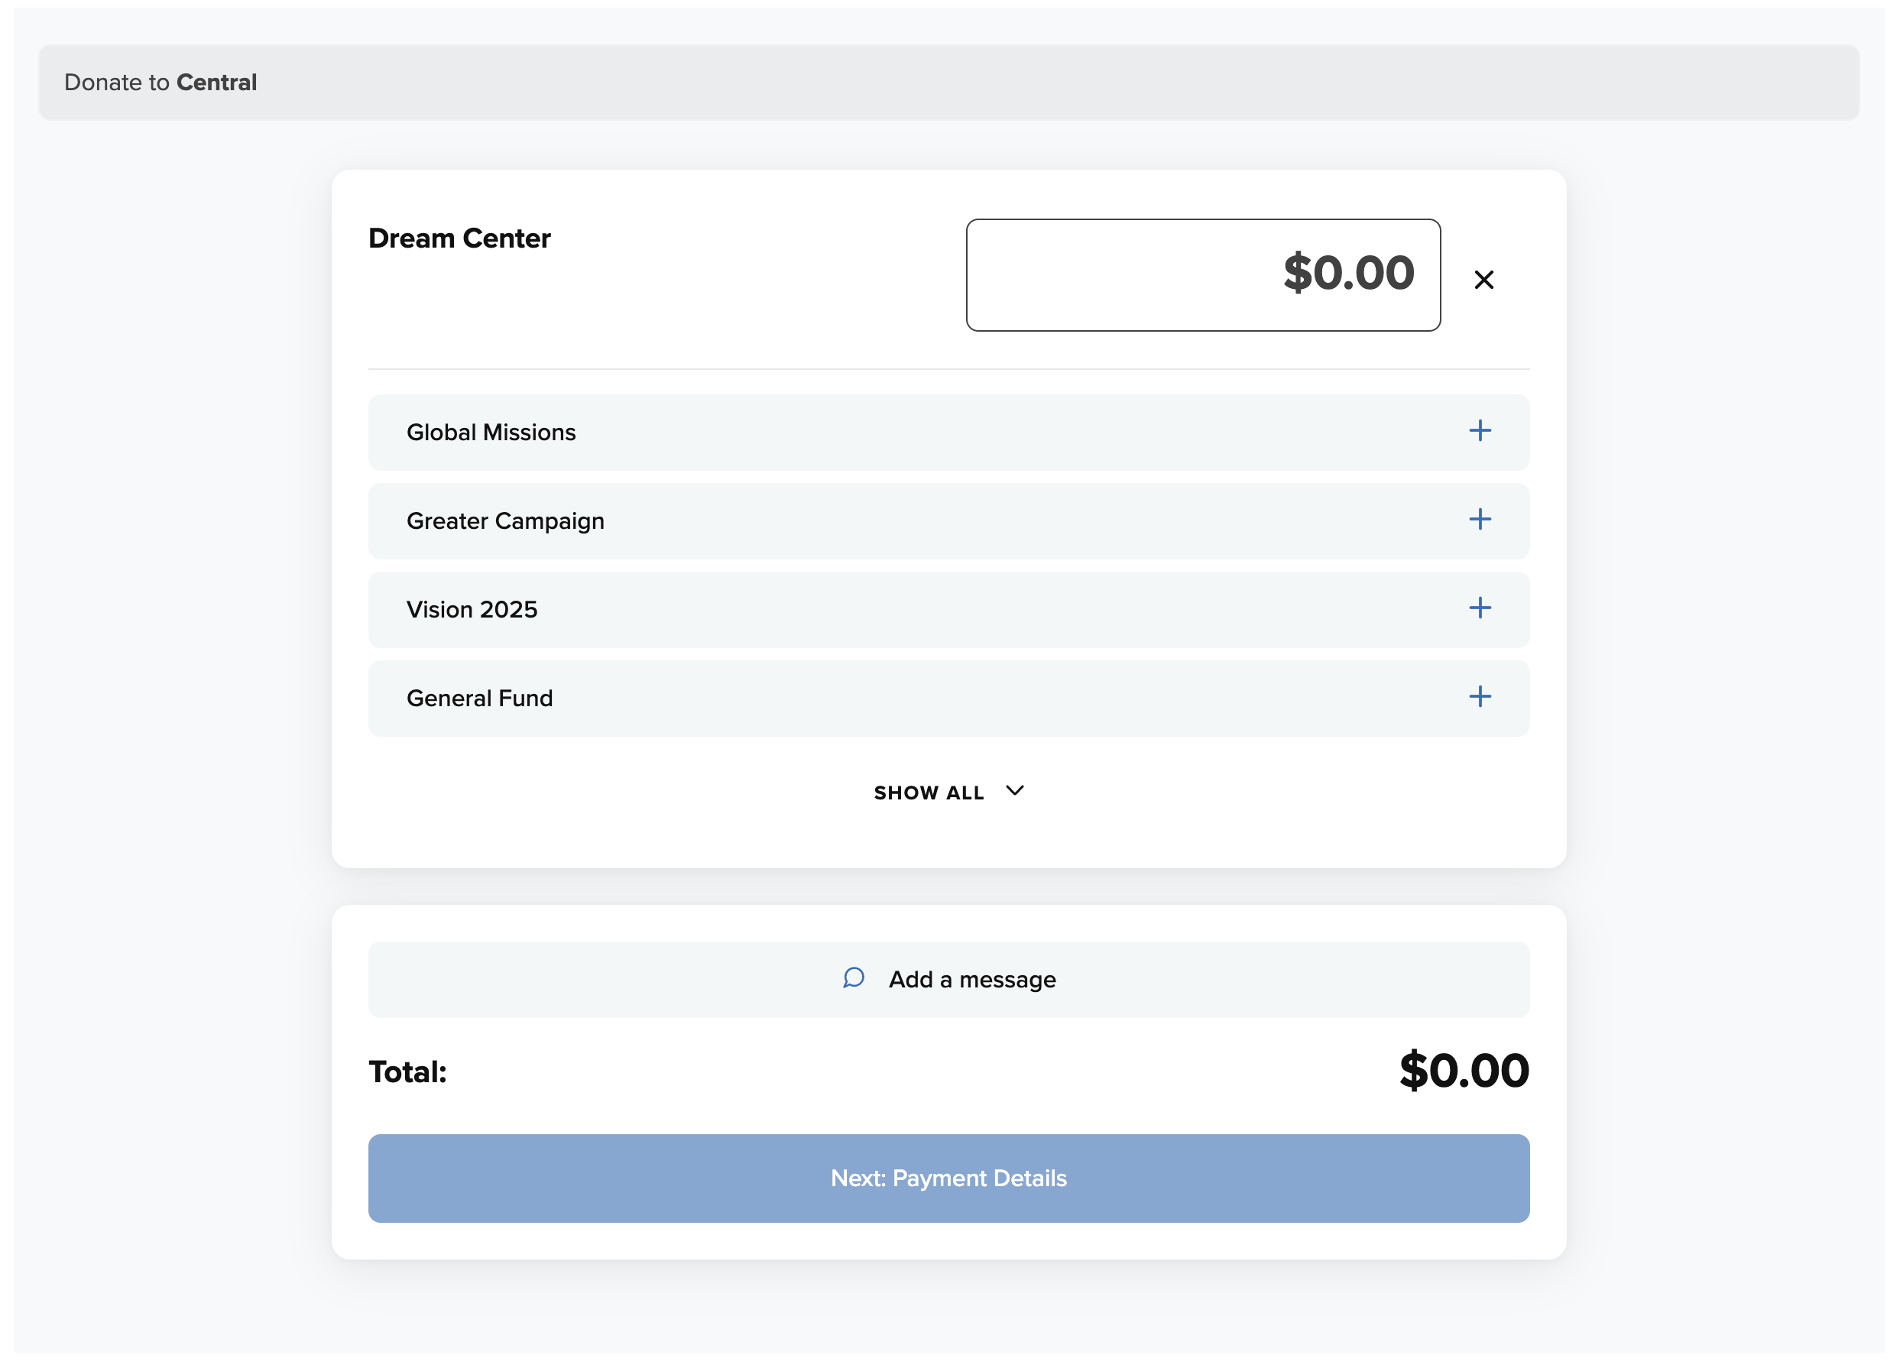
Task: Choose the Greater Campaign fund label
Action: [505, 521]
